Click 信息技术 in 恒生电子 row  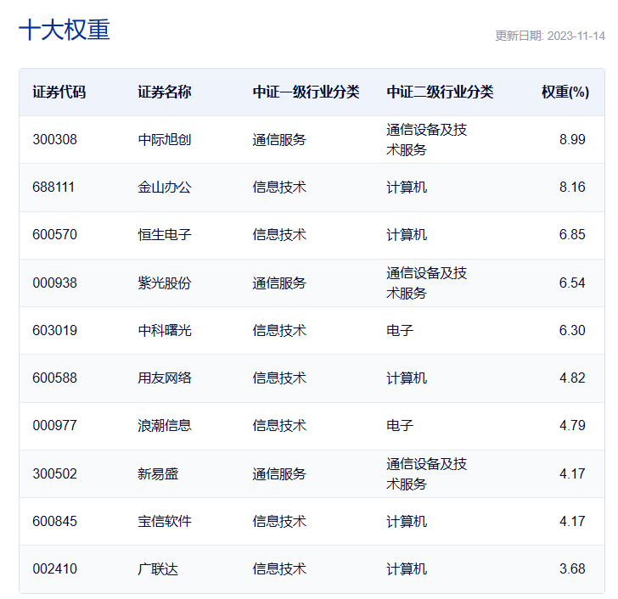279,235
